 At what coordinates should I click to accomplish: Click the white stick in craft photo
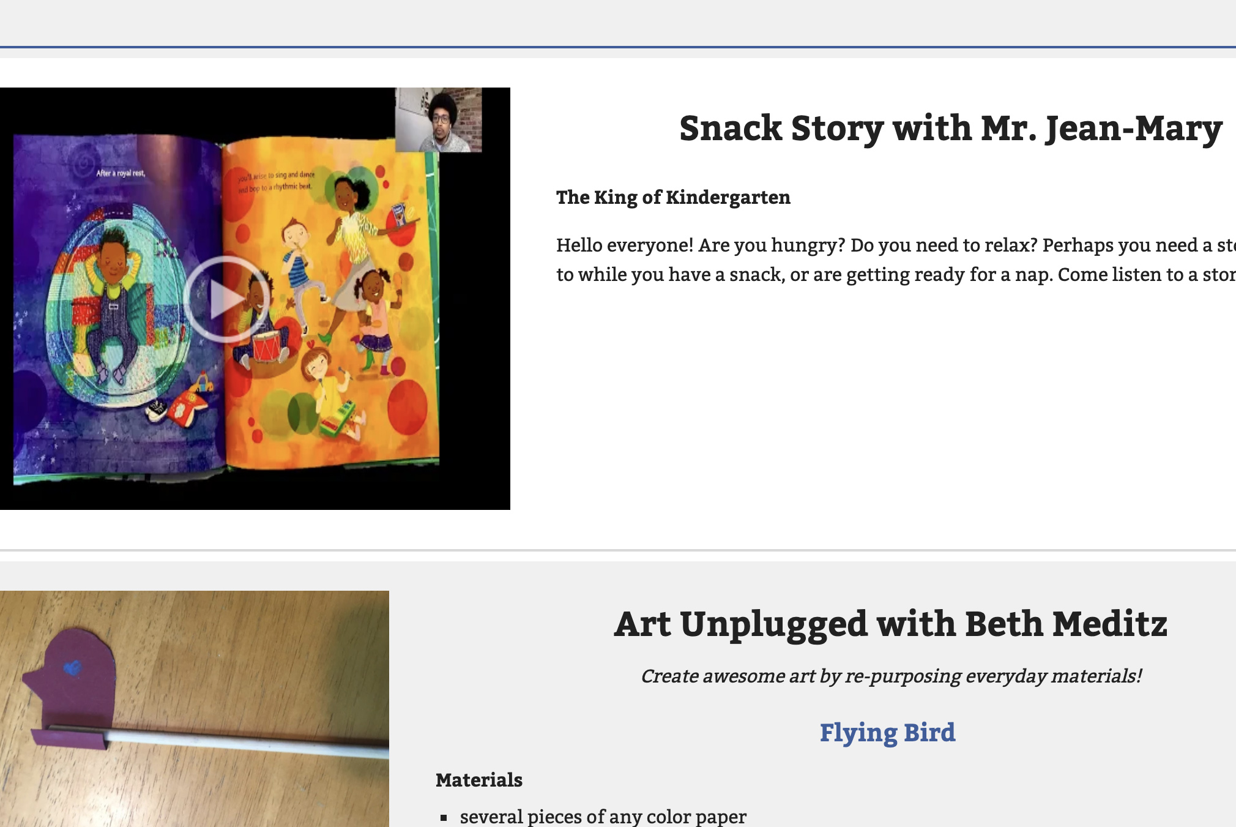click(x=245, y=742)
